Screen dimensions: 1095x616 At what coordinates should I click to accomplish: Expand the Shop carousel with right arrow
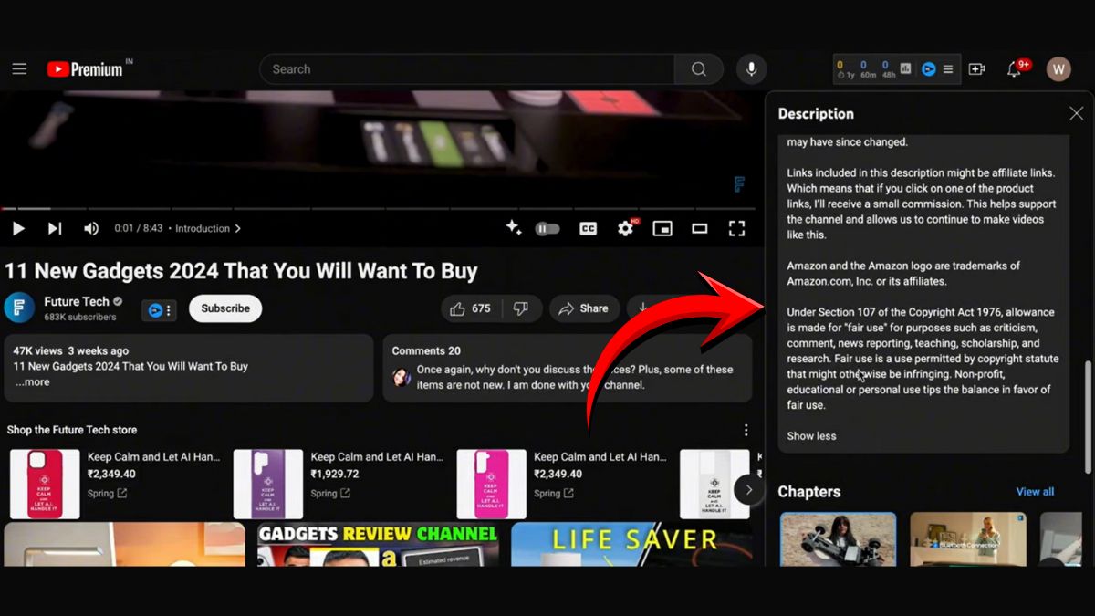pos(748,489)
